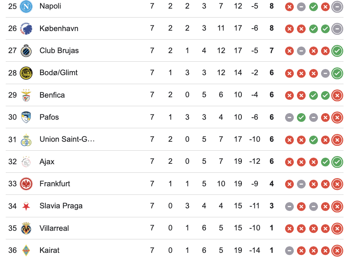The width and height of the screenshot is (348, 259).
Task: Click Club Brujas' latest win result icon
Action: tap(337, 51)
